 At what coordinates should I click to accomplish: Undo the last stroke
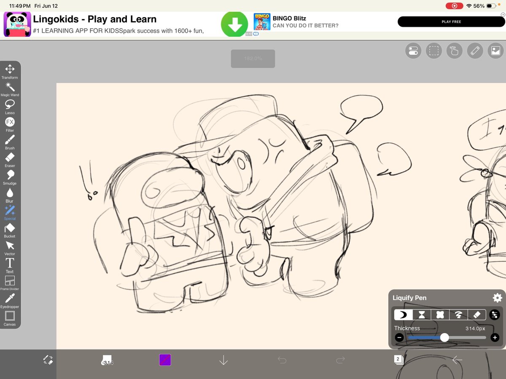[282, 360]
